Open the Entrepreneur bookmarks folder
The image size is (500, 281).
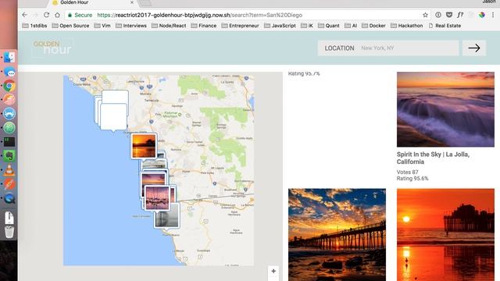click(x=240, y=26)
